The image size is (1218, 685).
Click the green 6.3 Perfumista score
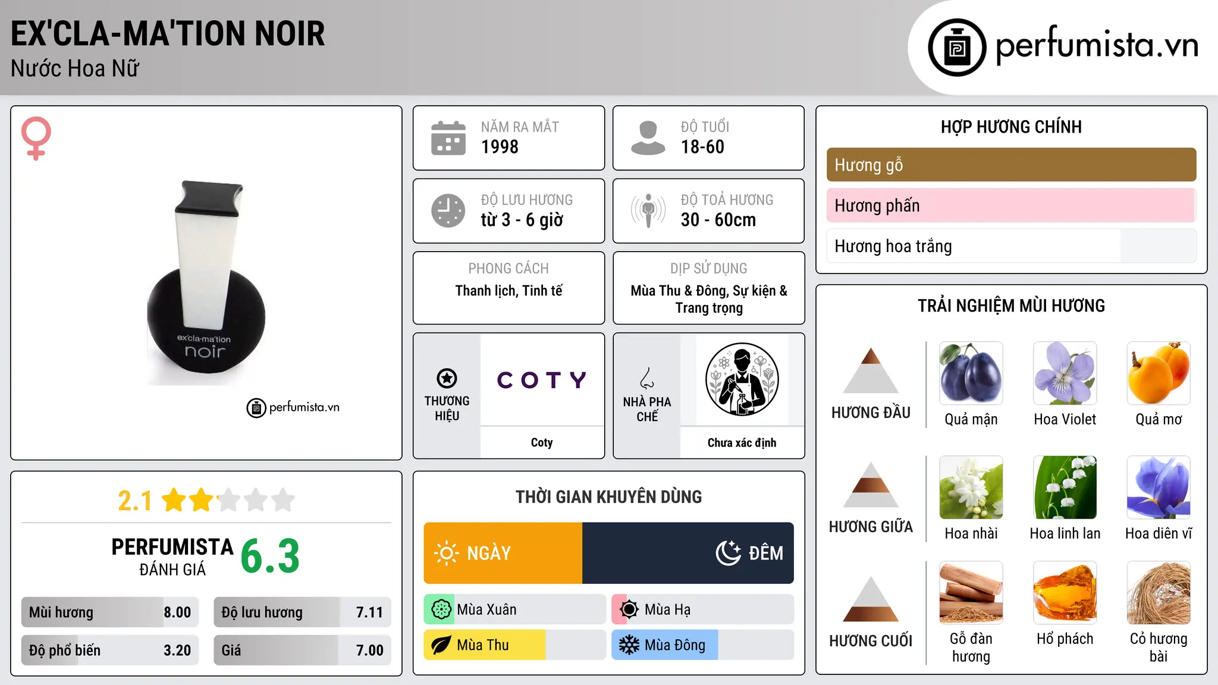click(x=270, y=557)
